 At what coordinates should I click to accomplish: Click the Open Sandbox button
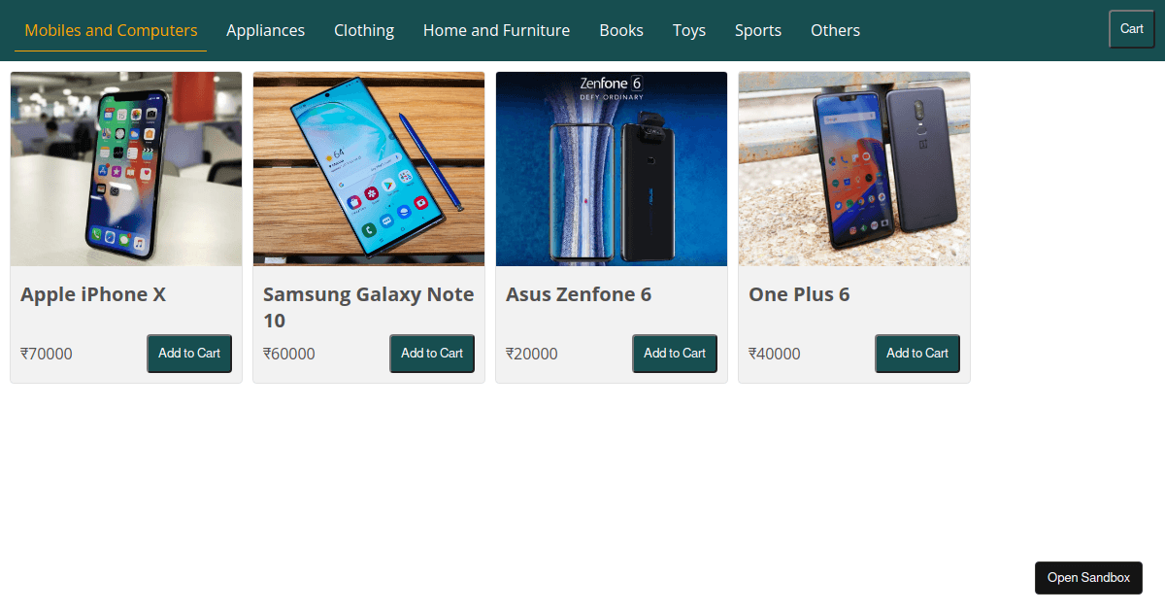click(x=1088, y=578)
